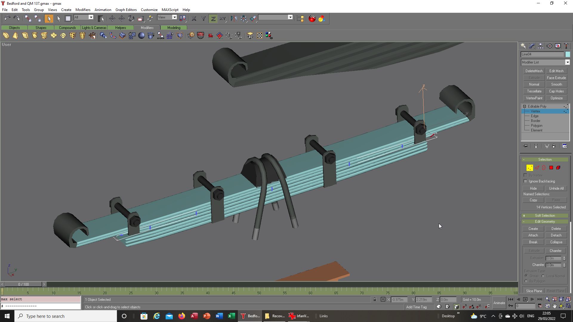This screenshot has width=573, height=322.
Task: Click the Zoom Extents All icon
Action: pos(569,299)
